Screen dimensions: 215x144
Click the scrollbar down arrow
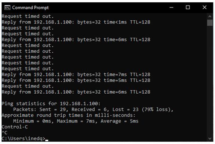(210, 139)
